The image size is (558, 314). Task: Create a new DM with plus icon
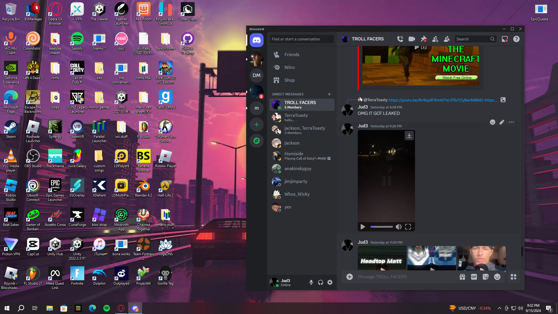coord(329,94)
